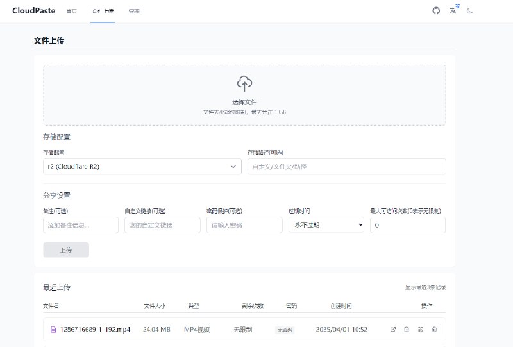Focus the 密码保护 password input

point(244,225)
